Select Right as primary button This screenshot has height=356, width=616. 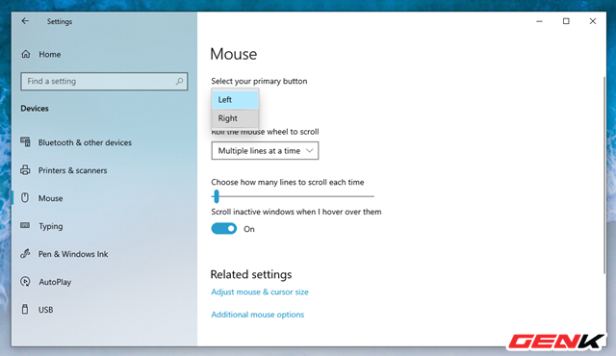tap(235, 118)
